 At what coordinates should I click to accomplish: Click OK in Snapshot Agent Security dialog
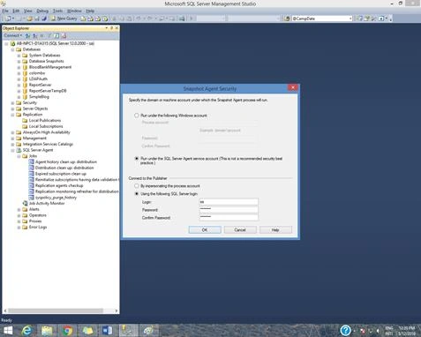(205, 229)
